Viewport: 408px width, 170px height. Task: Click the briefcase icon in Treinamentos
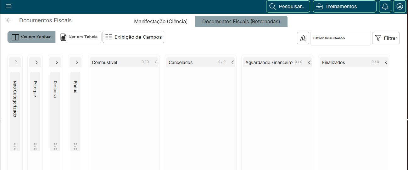(319, 7)
